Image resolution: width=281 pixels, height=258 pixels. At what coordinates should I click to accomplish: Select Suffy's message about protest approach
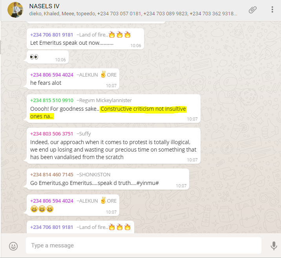click(x=113, y=146)
